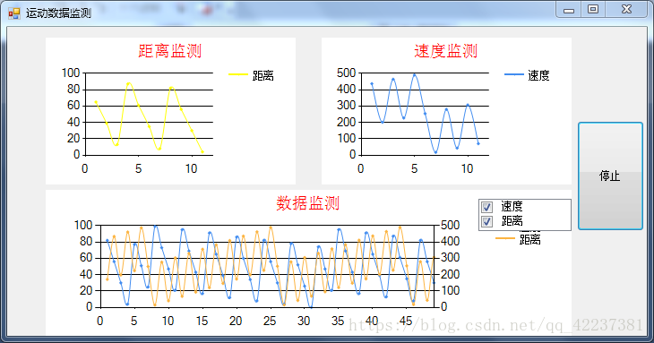The image size is (654, 343).
Task: Click the app icon in title bar
Action: [14, 13]
